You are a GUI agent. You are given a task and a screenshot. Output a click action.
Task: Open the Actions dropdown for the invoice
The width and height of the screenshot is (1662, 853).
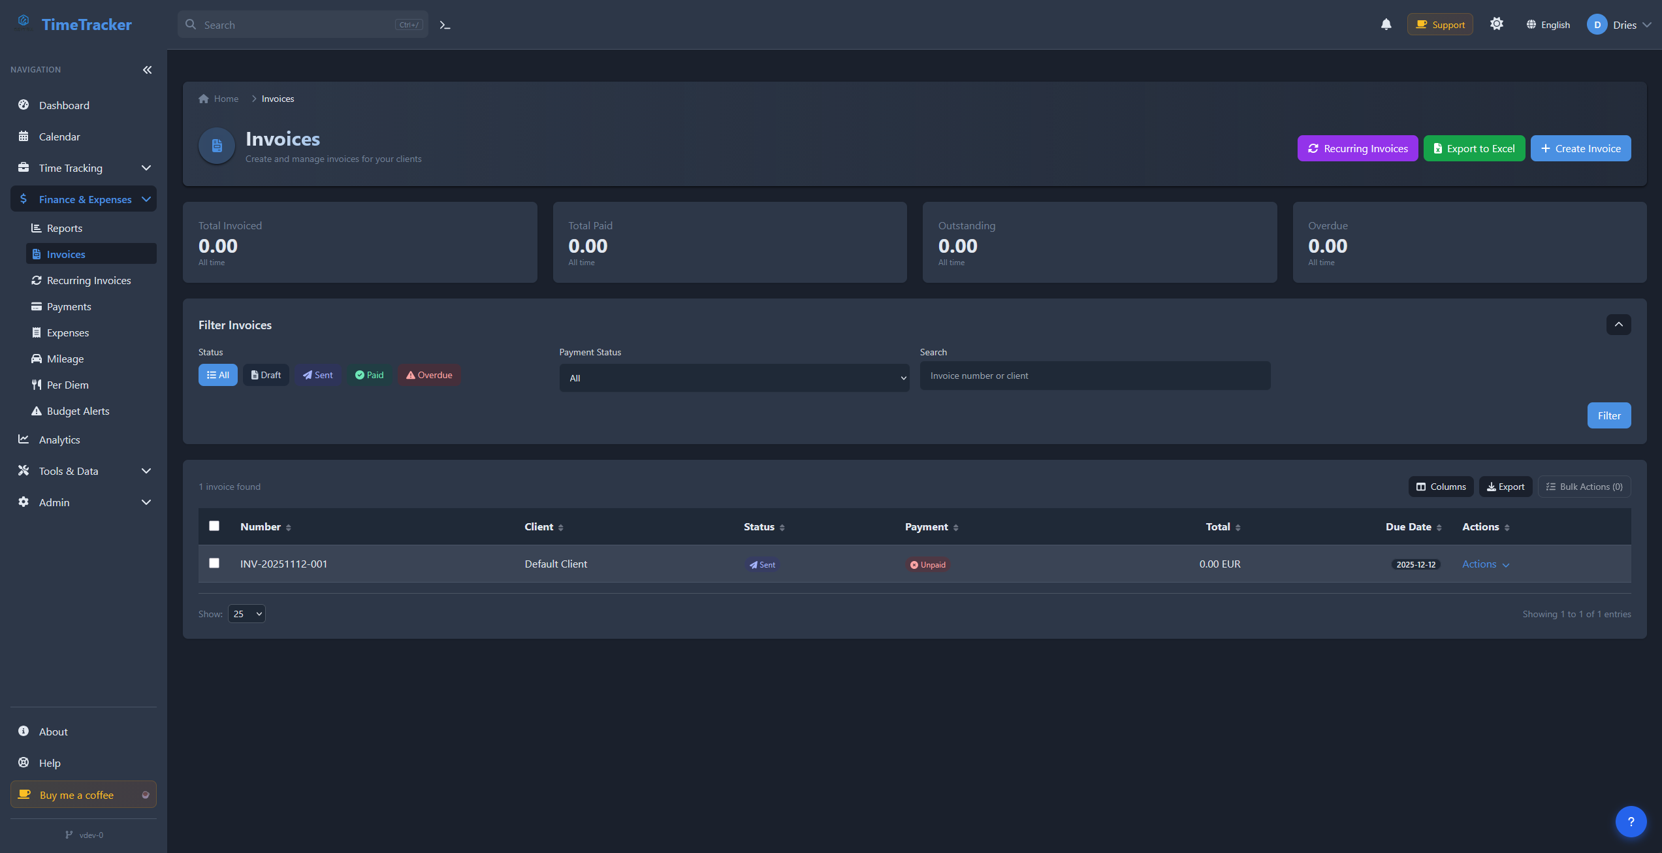[1484, 564]
